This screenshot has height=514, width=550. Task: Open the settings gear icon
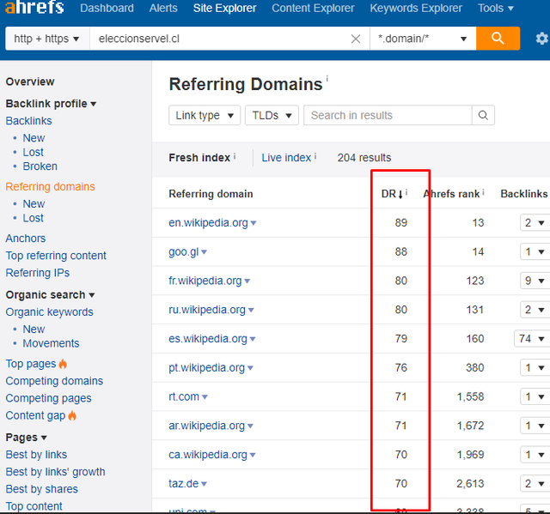(542, 39)
